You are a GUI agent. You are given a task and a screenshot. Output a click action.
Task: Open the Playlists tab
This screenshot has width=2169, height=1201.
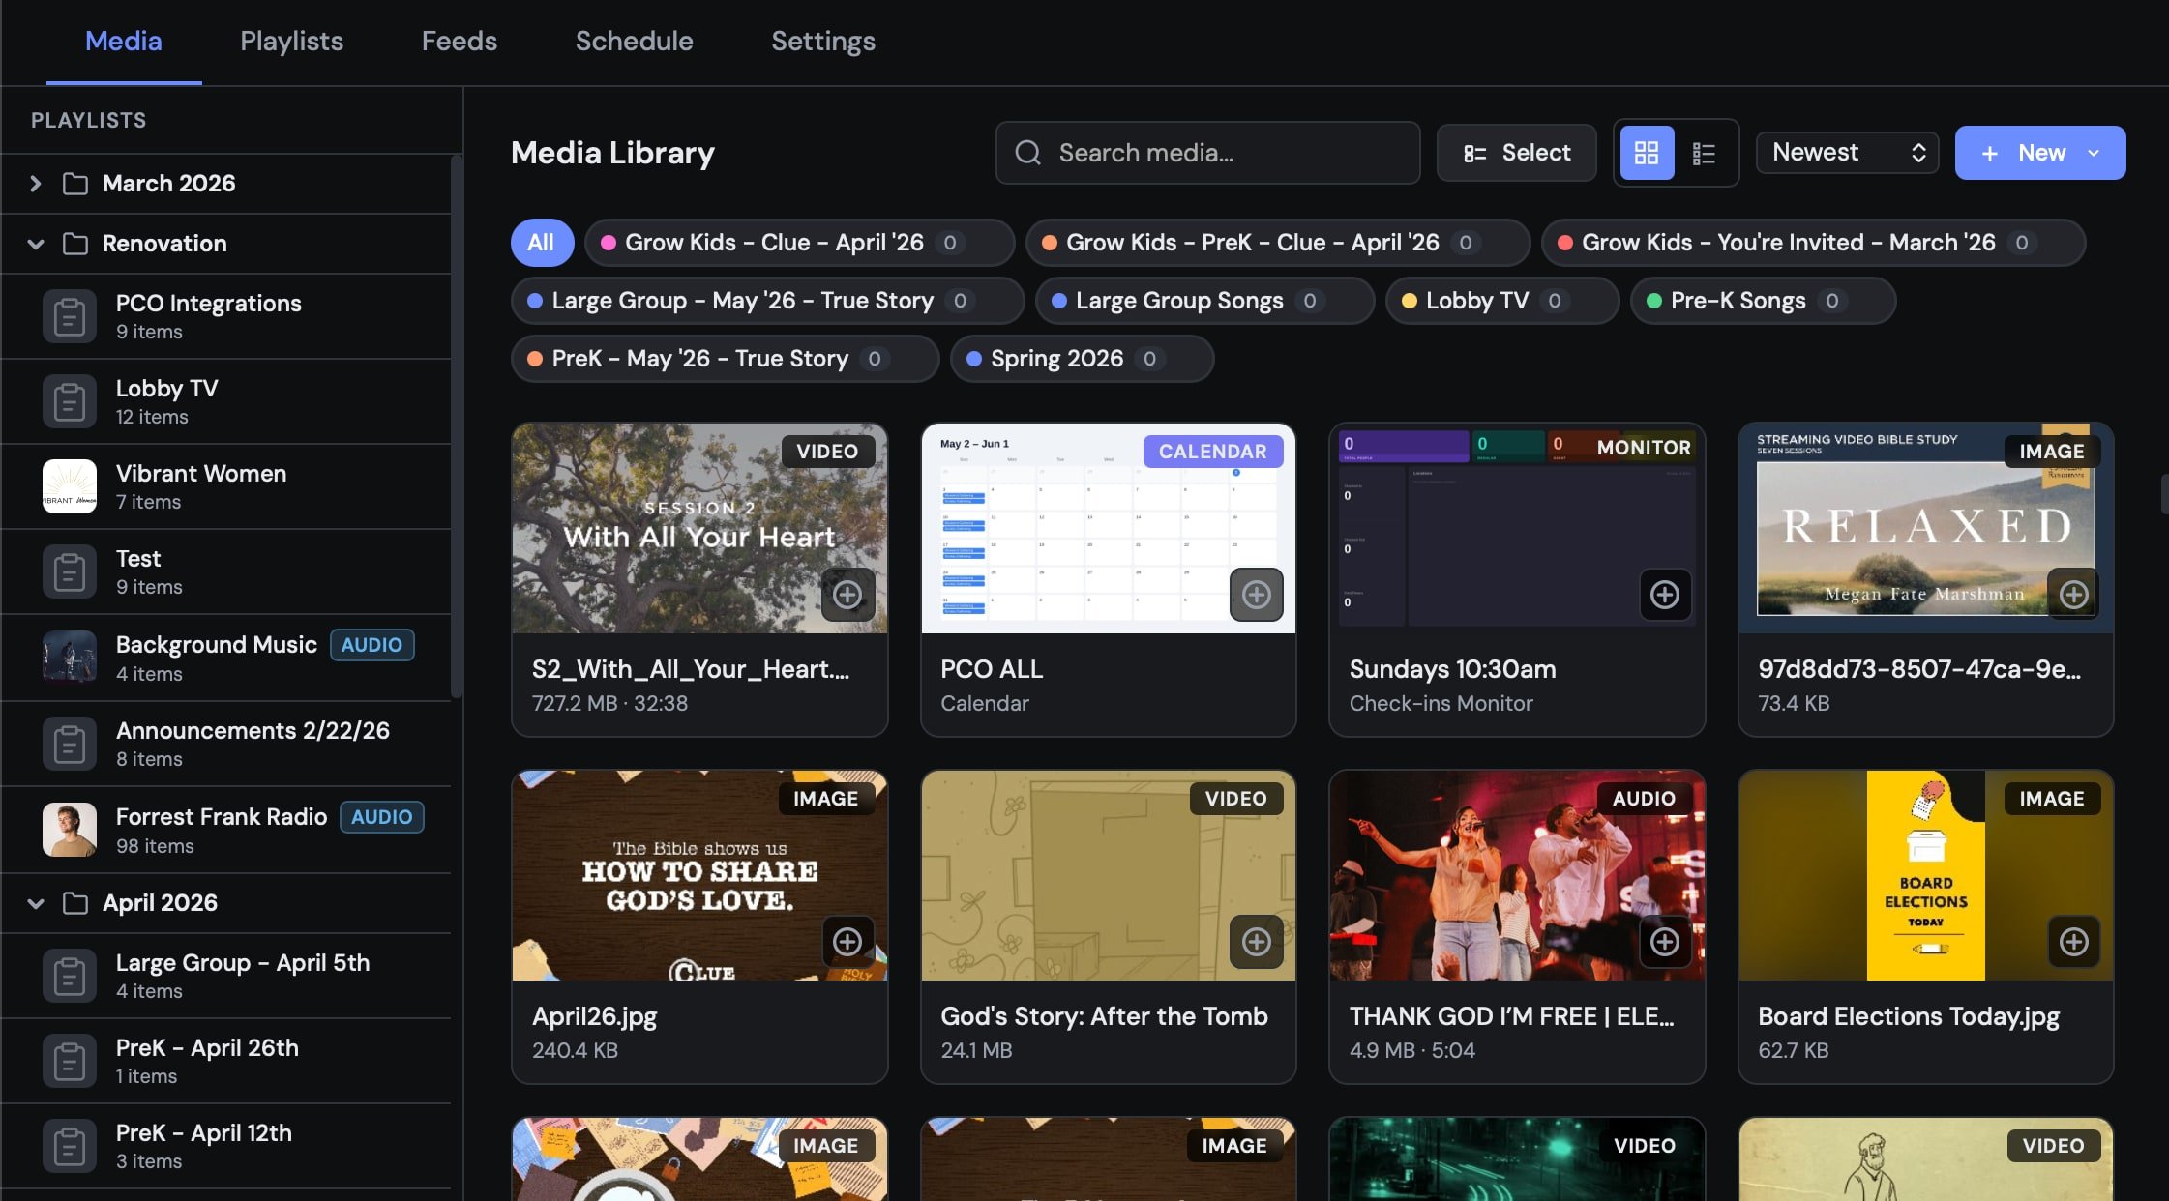[291, 41]
